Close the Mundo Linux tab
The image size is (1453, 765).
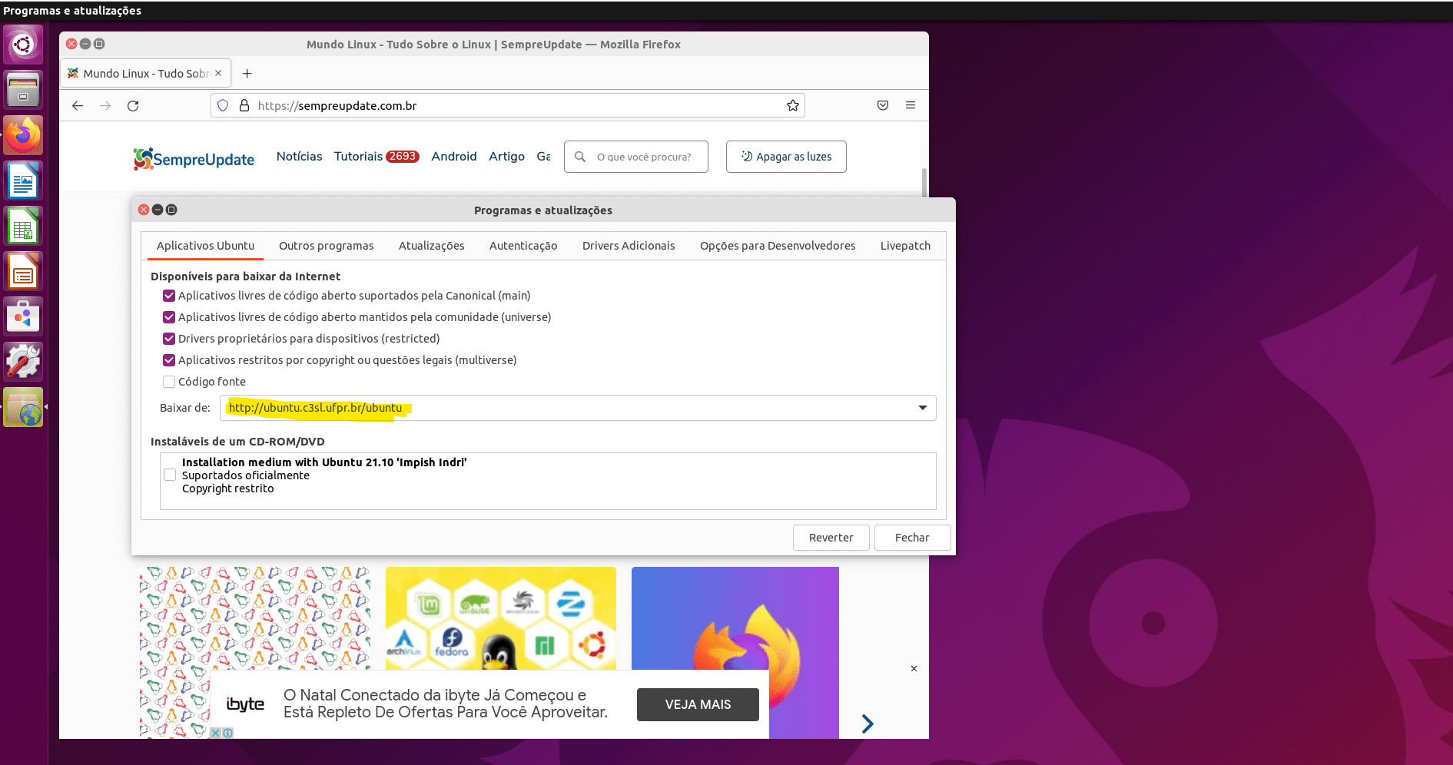218,74
